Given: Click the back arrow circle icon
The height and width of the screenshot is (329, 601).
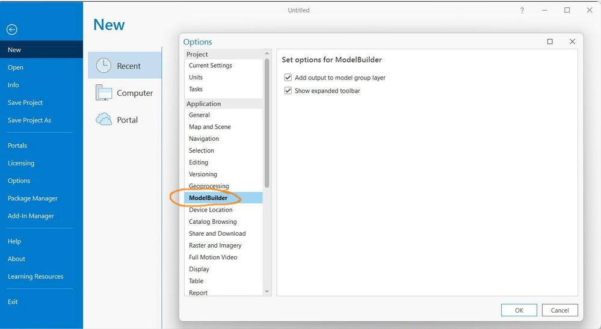Looking at the screenshot, I should pyautogui.click(x=12, y=29).
